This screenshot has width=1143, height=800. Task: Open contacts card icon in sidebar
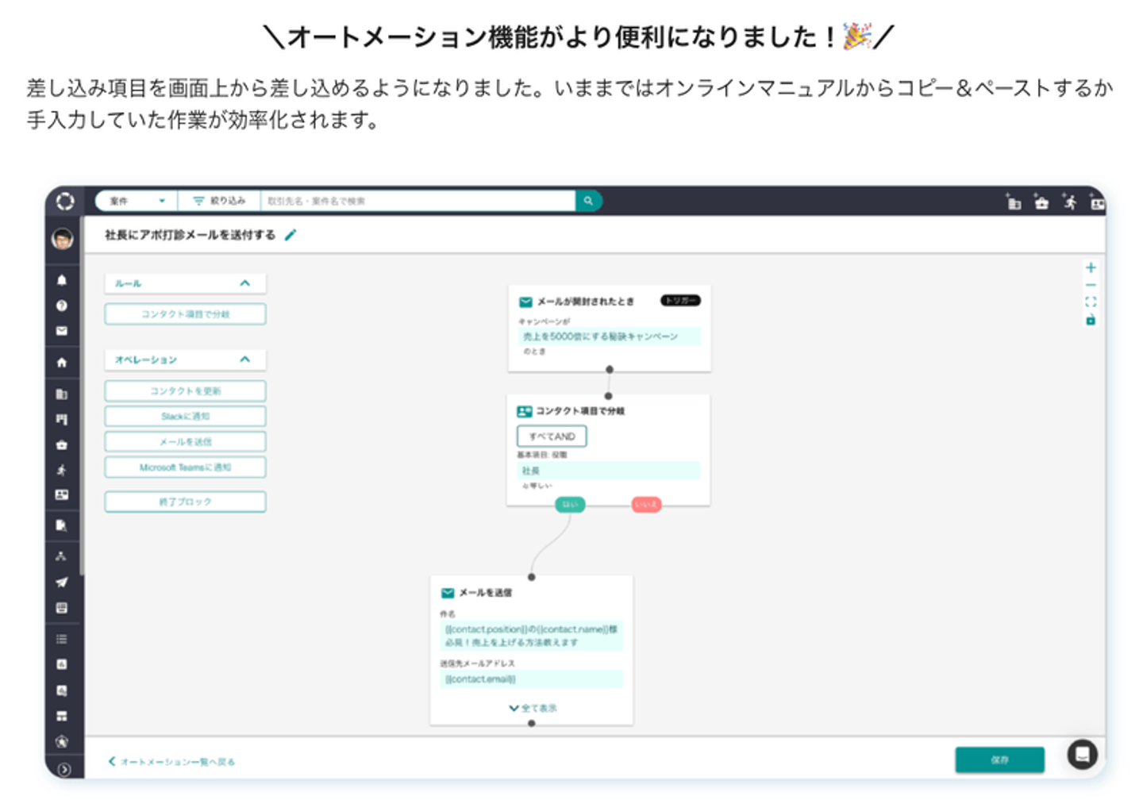(x=62, y=494)
